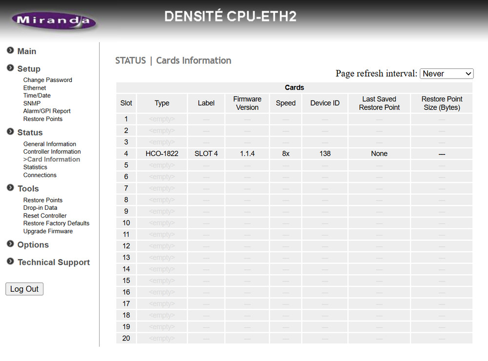
Task: Open Restore Factory Defaults tool
Action: (x=56, y=223)
